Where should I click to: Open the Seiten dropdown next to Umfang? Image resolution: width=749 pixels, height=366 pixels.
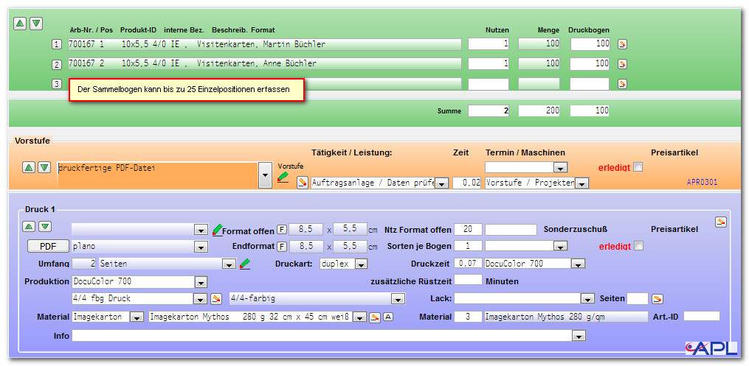tap(229, 264)
